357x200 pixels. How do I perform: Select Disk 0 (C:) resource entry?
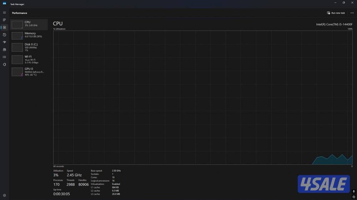coord(29,47)
